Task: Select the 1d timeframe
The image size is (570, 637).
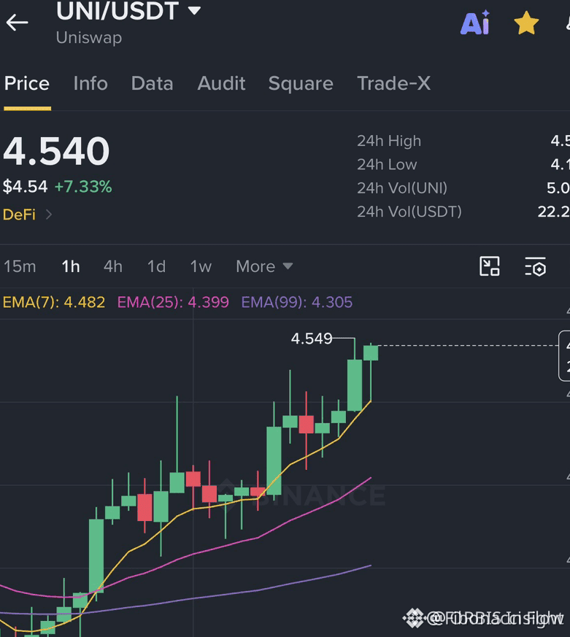Action: tap(156, 266)
